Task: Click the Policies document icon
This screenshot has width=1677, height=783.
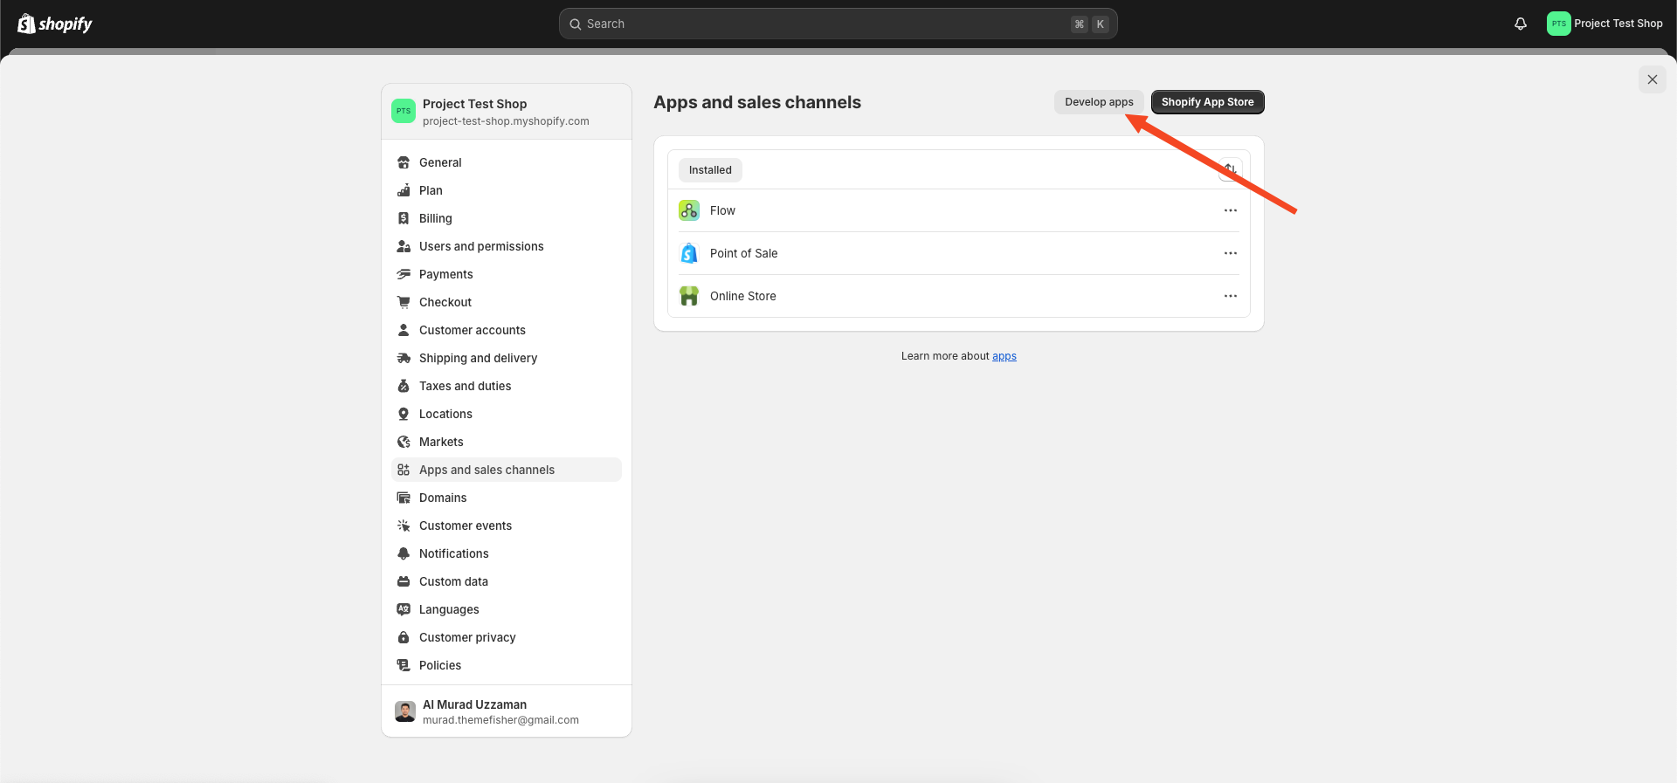Action: point(404,665)
